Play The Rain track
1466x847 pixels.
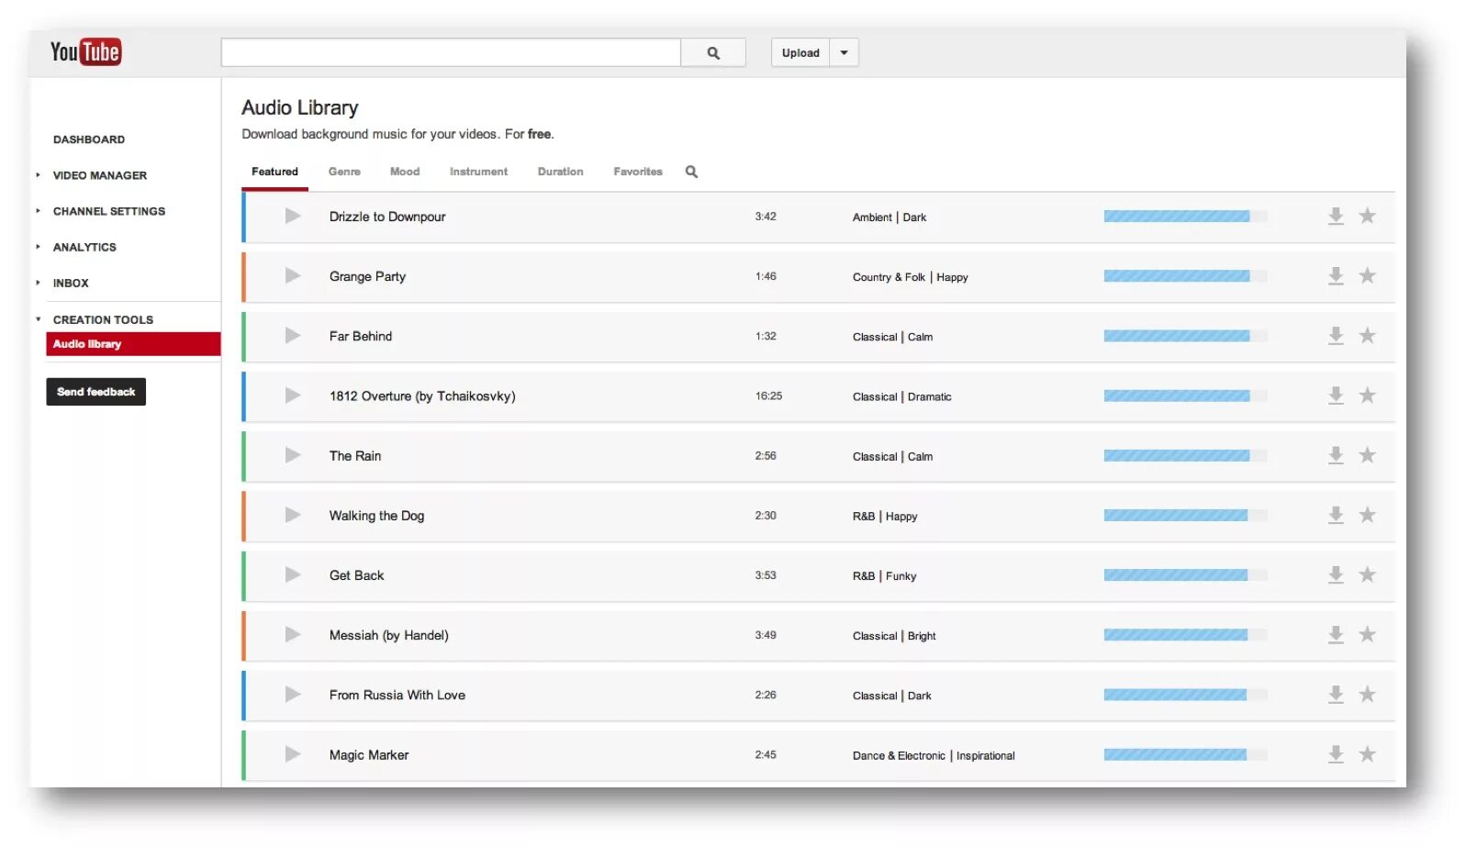[x=293, y=455]
